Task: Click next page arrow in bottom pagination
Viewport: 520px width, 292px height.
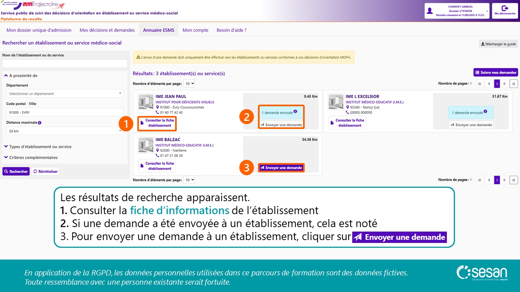Action: point(505,180)
